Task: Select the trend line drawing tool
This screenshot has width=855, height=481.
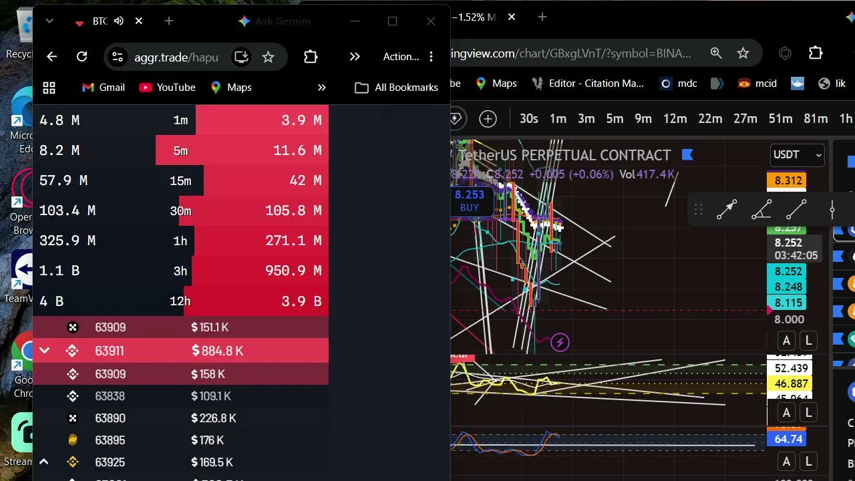Action: pos(796,210)
